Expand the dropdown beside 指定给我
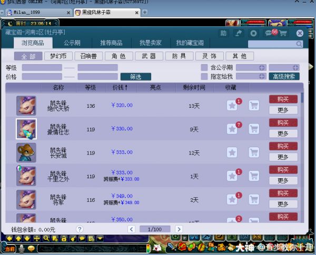Image resolution: width=316 pixels, height=255 pixels. [x=262, y=76]
